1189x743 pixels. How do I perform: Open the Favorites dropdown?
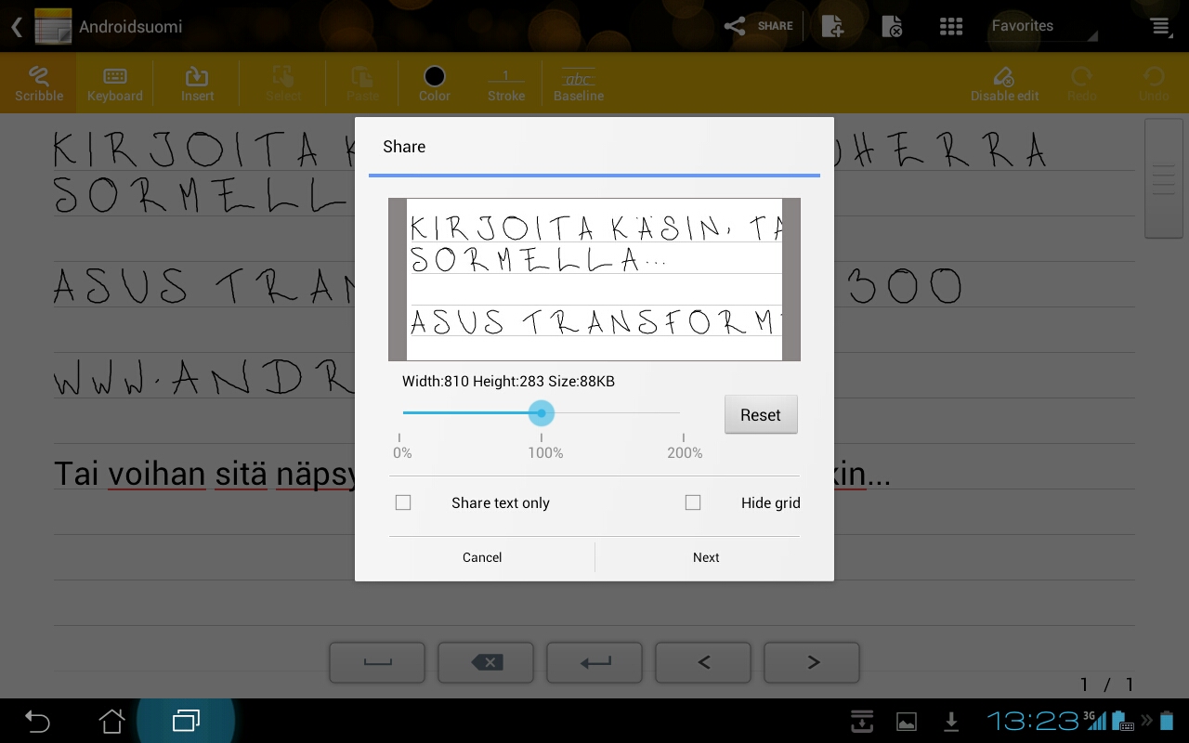click(x=1040, y=26)
